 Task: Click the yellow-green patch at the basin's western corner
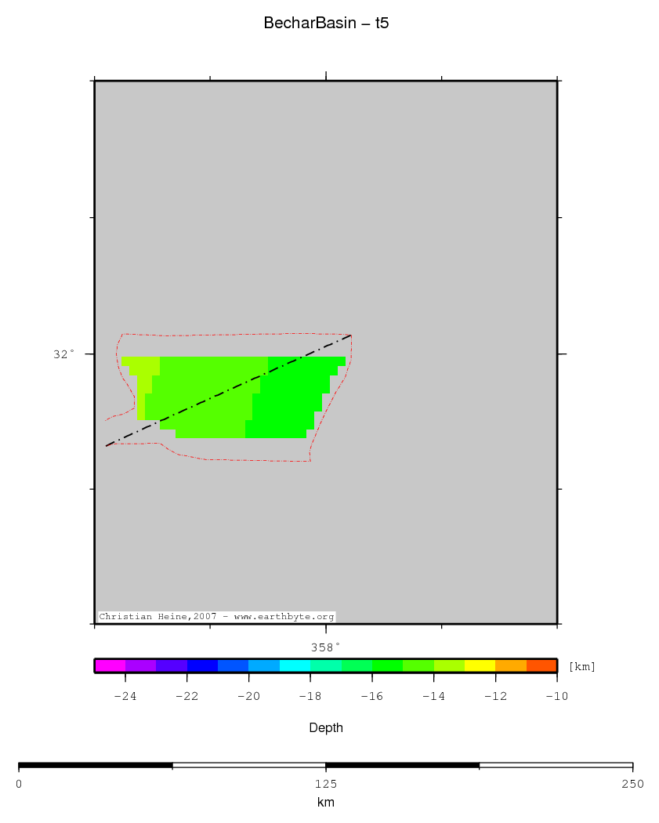[143, 366]
